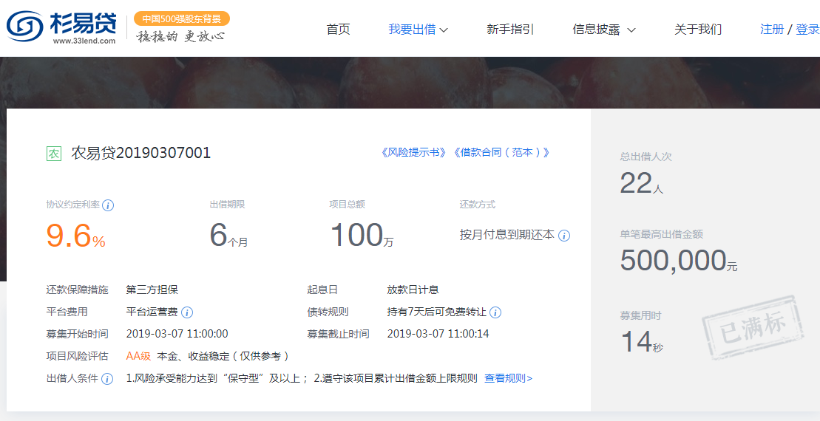Click the 注册 link
This screenshot has width=820, height=421.
point(772,30)
